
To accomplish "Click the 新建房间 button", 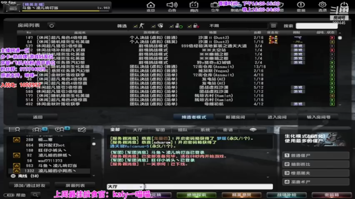I will (x=235, y=117).
